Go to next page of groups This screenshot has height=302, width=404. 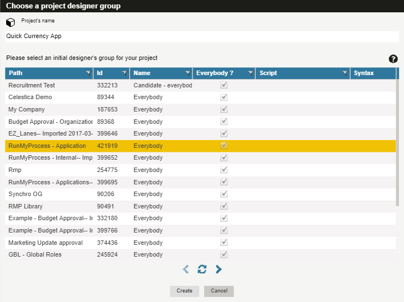coord(219,270)
